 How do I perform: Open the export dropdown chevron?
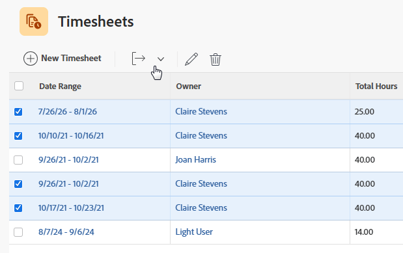(x=161, y=59)
